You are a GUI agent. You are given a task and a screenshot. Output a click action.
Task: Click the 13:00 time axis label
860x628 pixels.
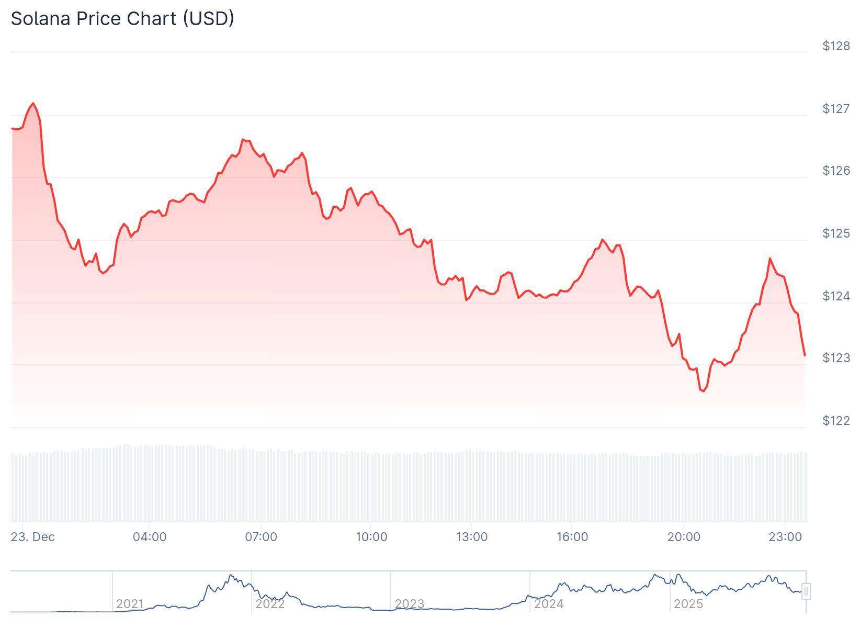point(472,537)
